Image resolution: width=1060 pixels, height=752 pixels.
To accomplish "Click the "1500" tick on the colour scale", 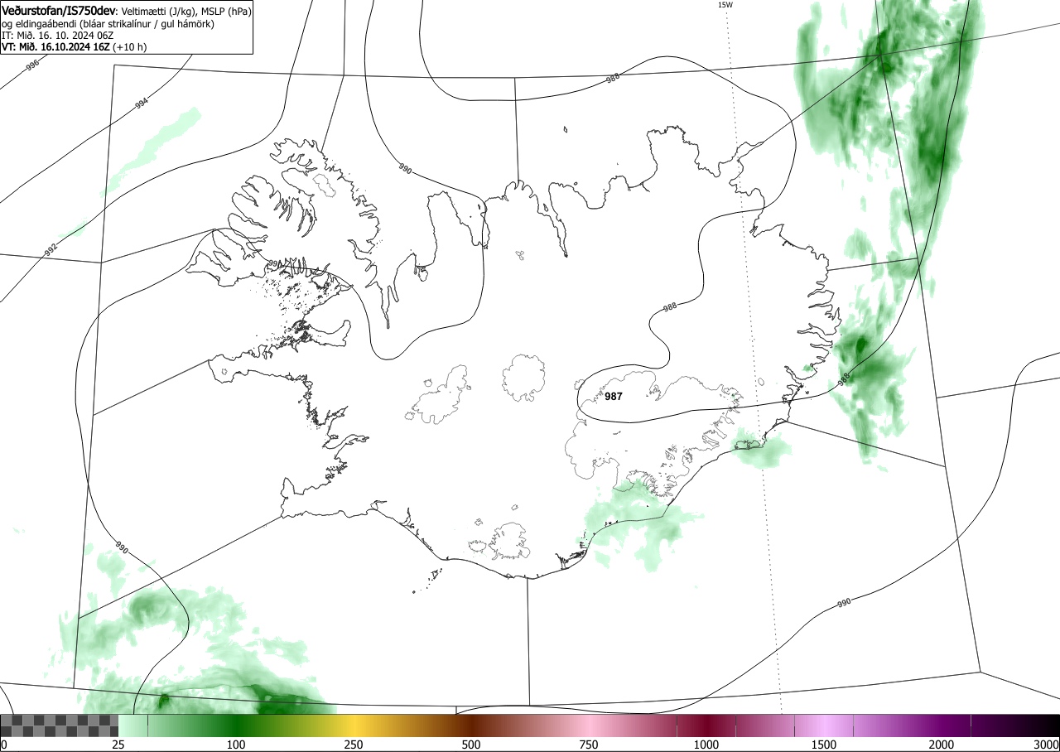I will 824,745.
